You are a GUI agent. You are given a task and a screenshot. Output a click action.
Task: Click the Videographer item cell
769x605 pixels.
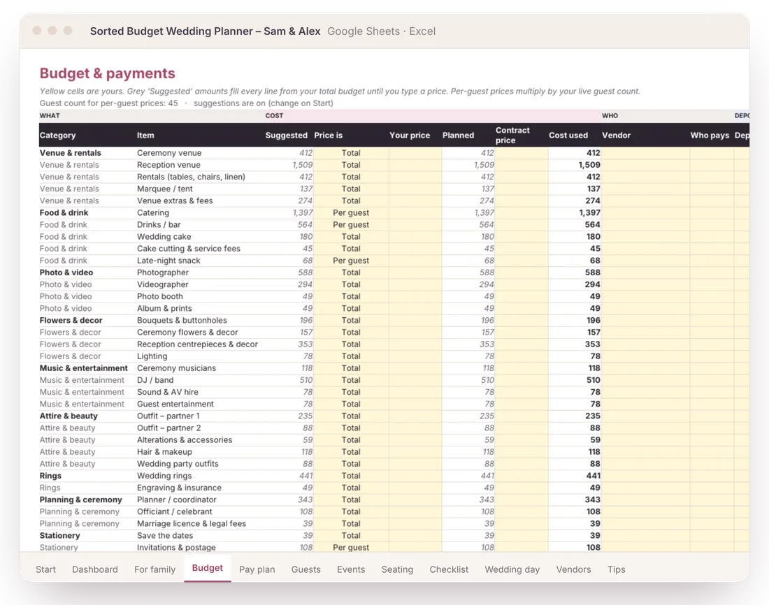163,284
